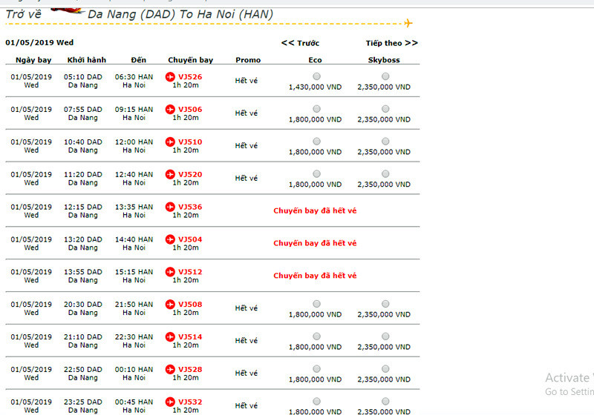594x415 pixels.
Task: Select Eco fare for flight VJ508
Action: (x=317, y=304)
